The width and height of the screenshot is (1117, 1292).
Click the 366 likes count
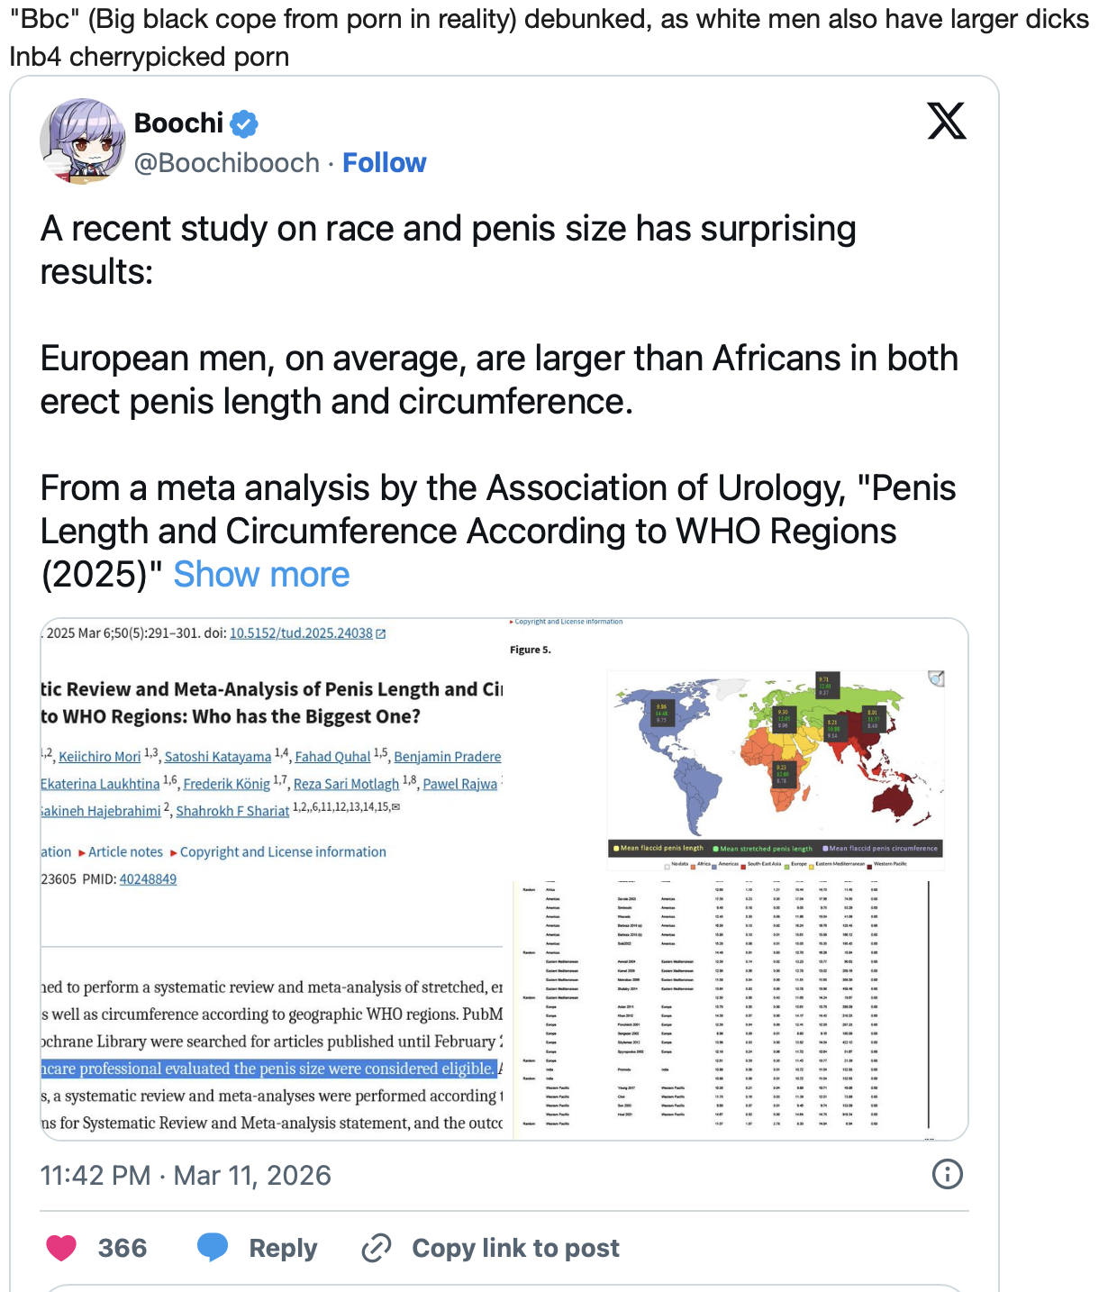pos(123,1248)
